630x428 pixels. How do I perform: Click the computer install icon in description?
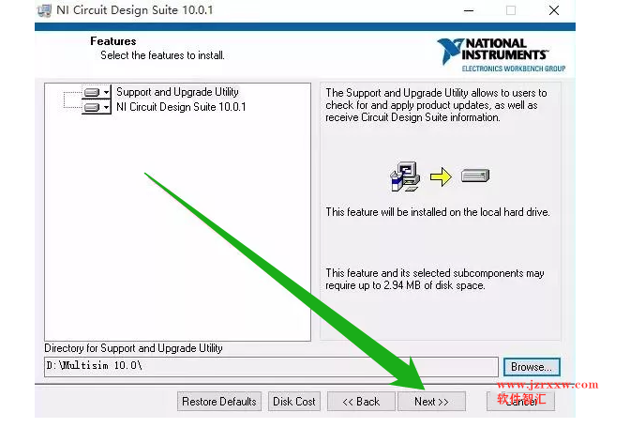[x=405, y=176]
